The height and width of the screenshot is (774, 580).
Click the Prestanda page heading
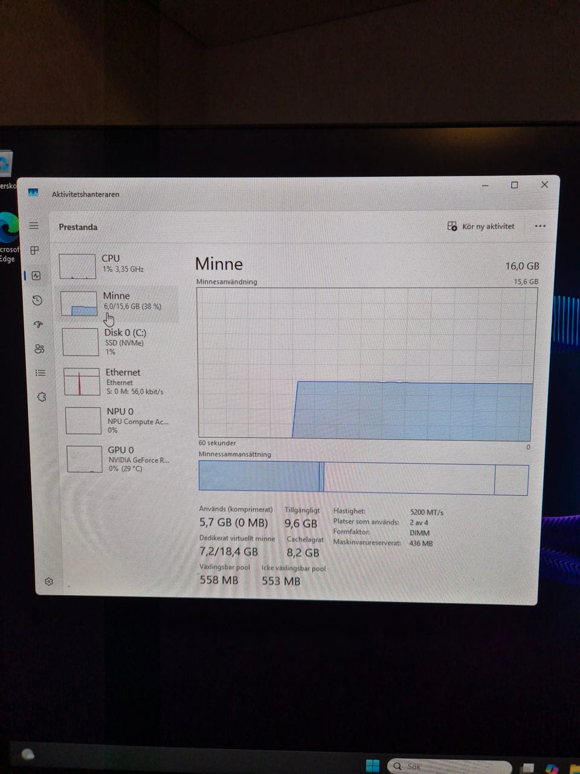[78, 227]
